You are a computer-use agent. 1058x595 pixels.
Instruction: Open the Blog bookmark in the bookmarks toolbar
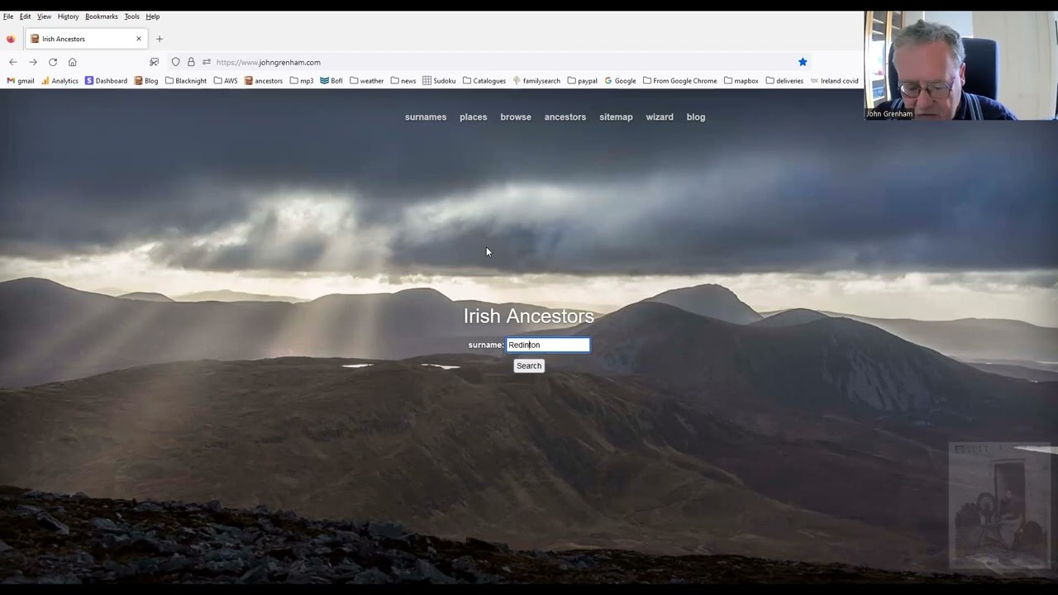click(146, 81)
